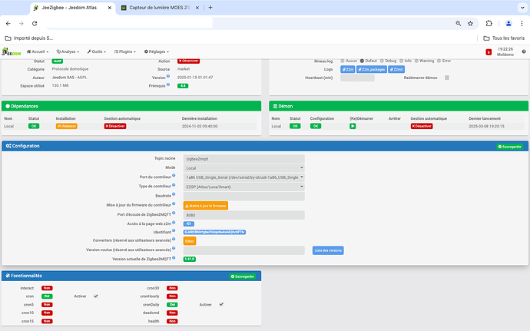Image resolution: width=530 pixels, height=331 pixels.
Task: Go back in browser history
Action: (8, 23)
